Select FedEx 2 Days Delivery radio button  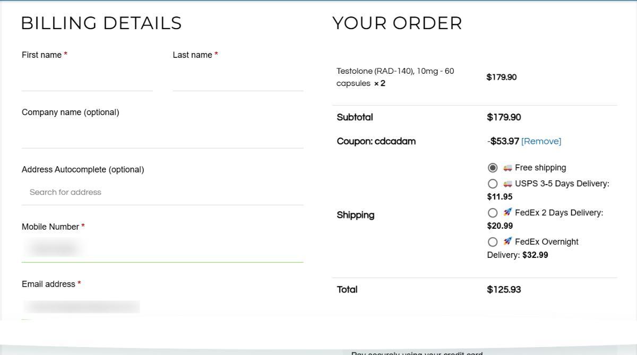pyautogui.click(x=493, y=213)
